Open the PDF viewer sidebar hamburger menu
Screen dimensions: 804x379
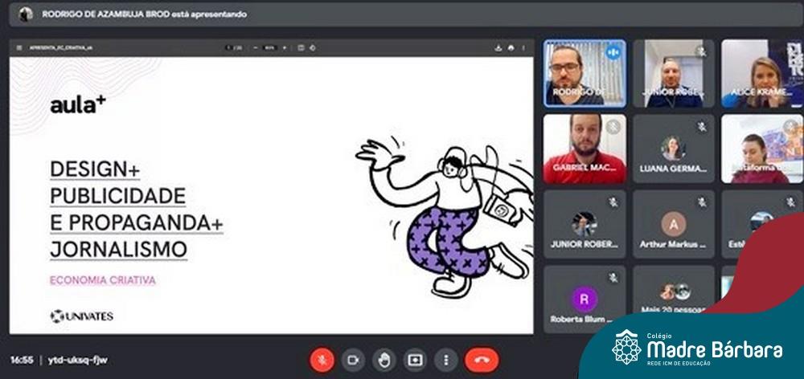point(19,47)
